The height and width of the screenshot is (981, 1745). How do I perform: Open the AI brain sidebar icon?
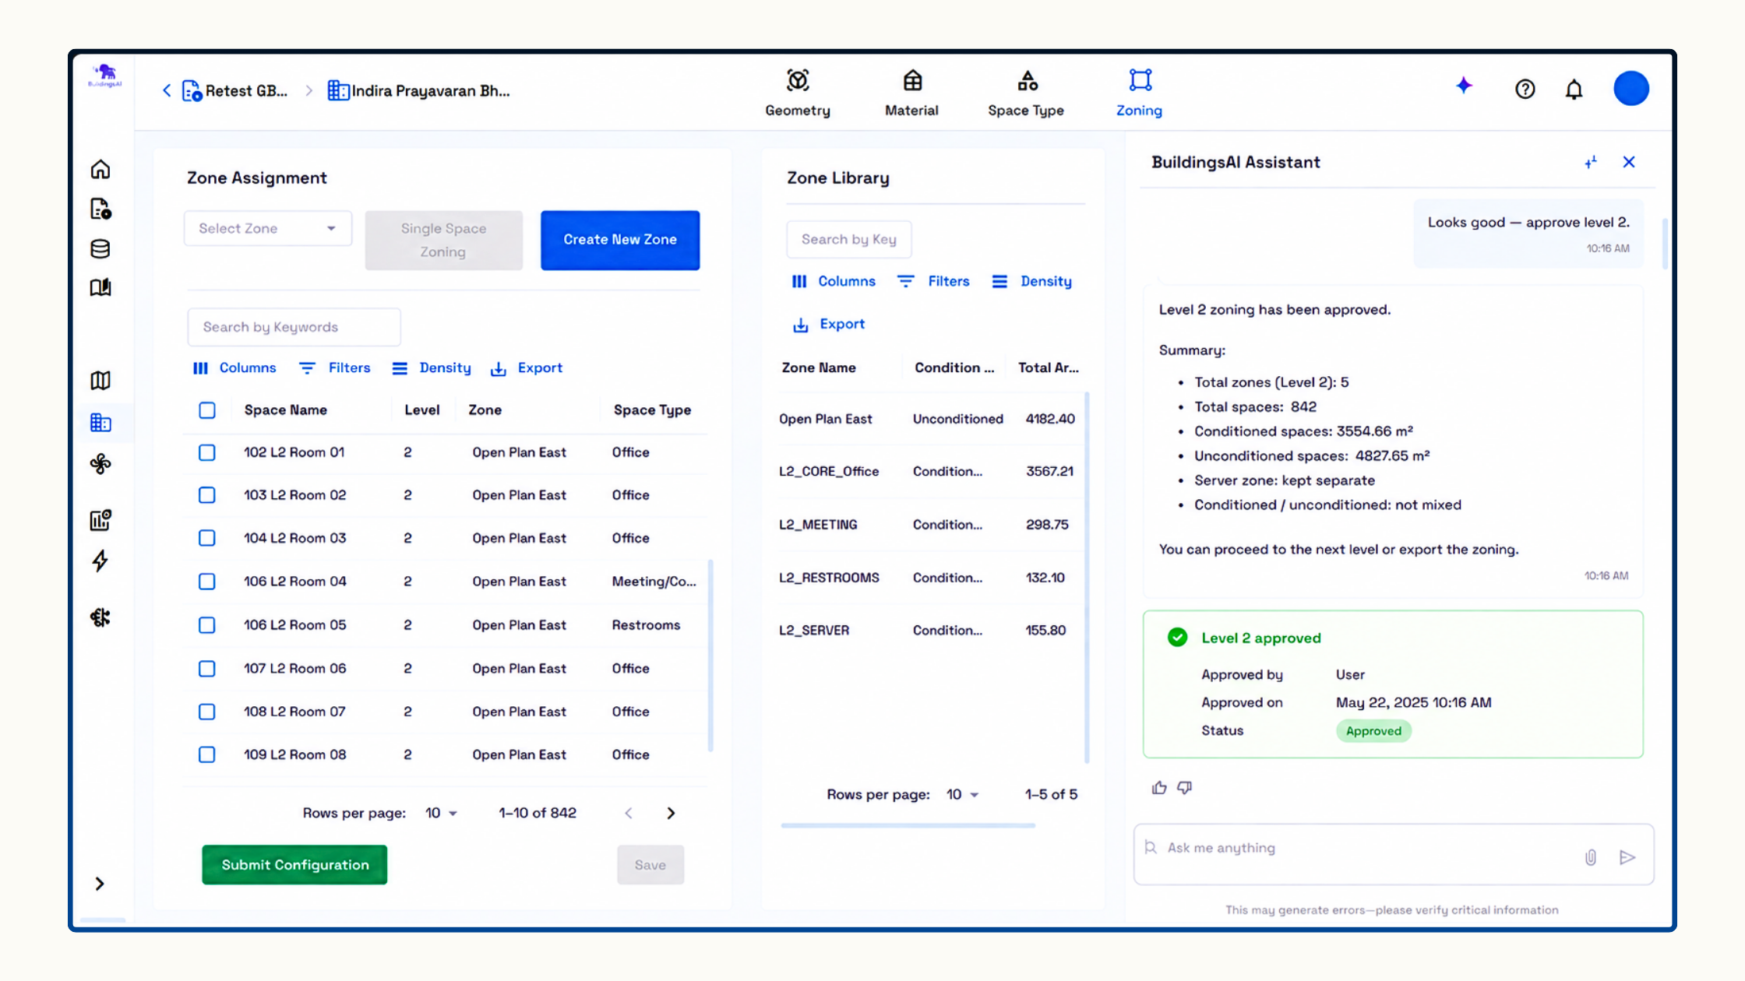click(100, 617)
